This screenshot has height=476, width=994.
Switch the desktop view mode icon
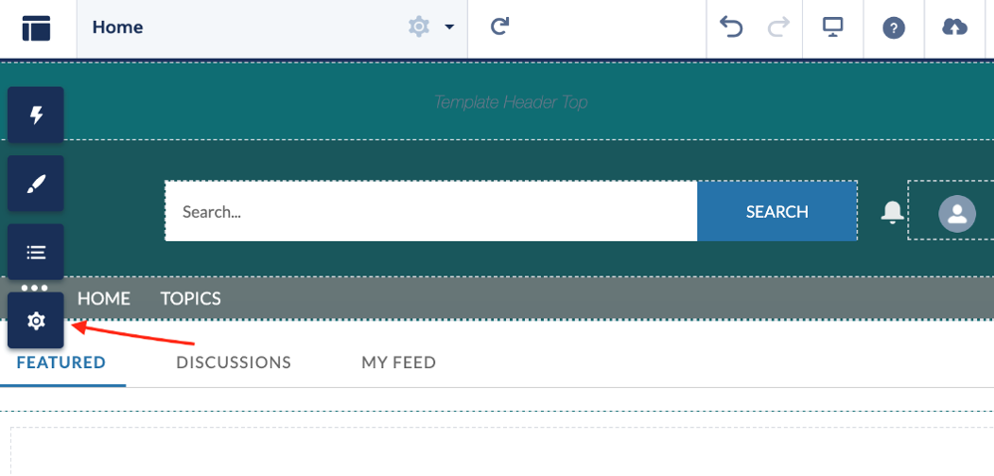tap(832, 27)
